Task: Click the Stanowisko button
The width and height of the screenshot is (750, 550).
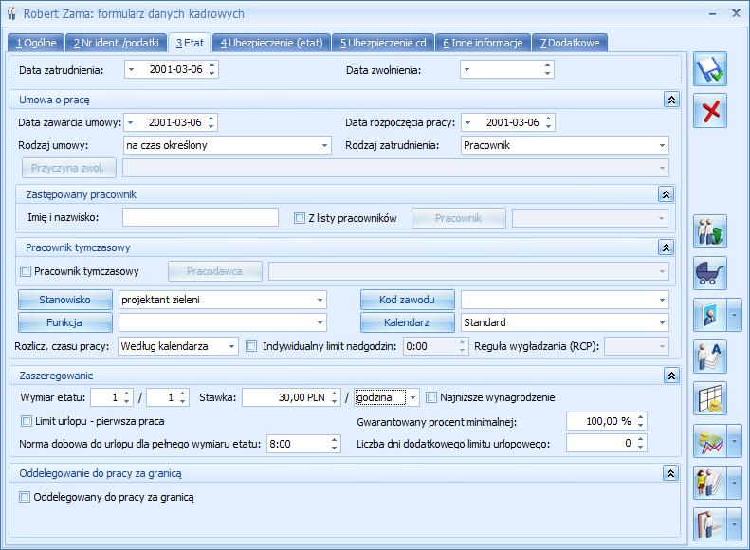Action: [65, 300]
